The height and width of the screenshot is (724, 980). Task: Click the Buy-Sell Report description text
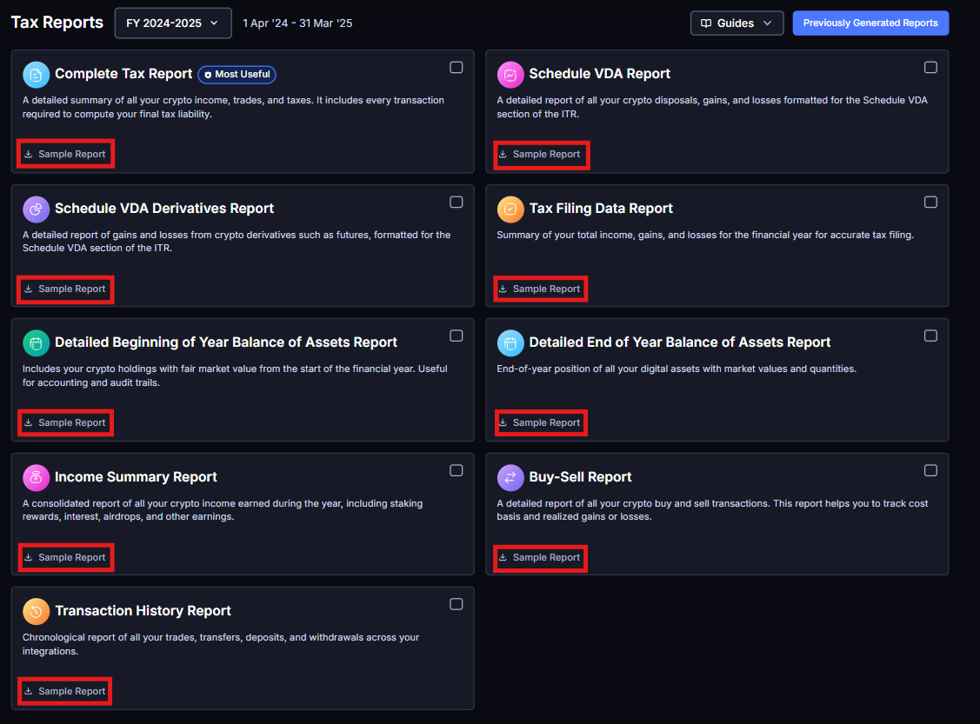point(712,509)
